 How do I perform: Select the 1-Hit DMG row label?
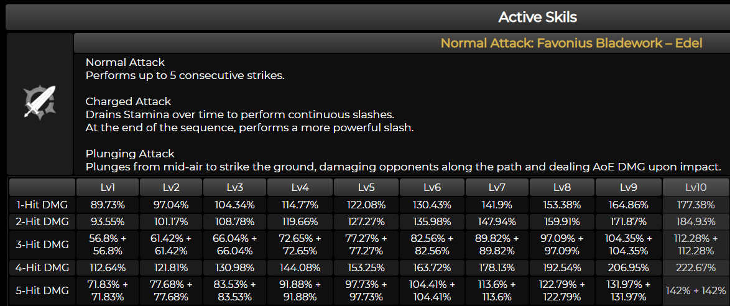pos(42,205)
